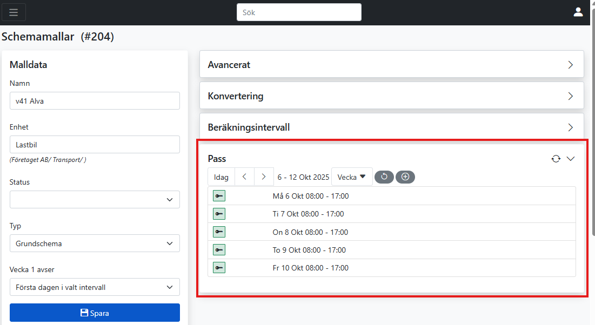Viewport: 595px width, 325px height.
Task: Open the user profile icon
Action: click(578, 12)
